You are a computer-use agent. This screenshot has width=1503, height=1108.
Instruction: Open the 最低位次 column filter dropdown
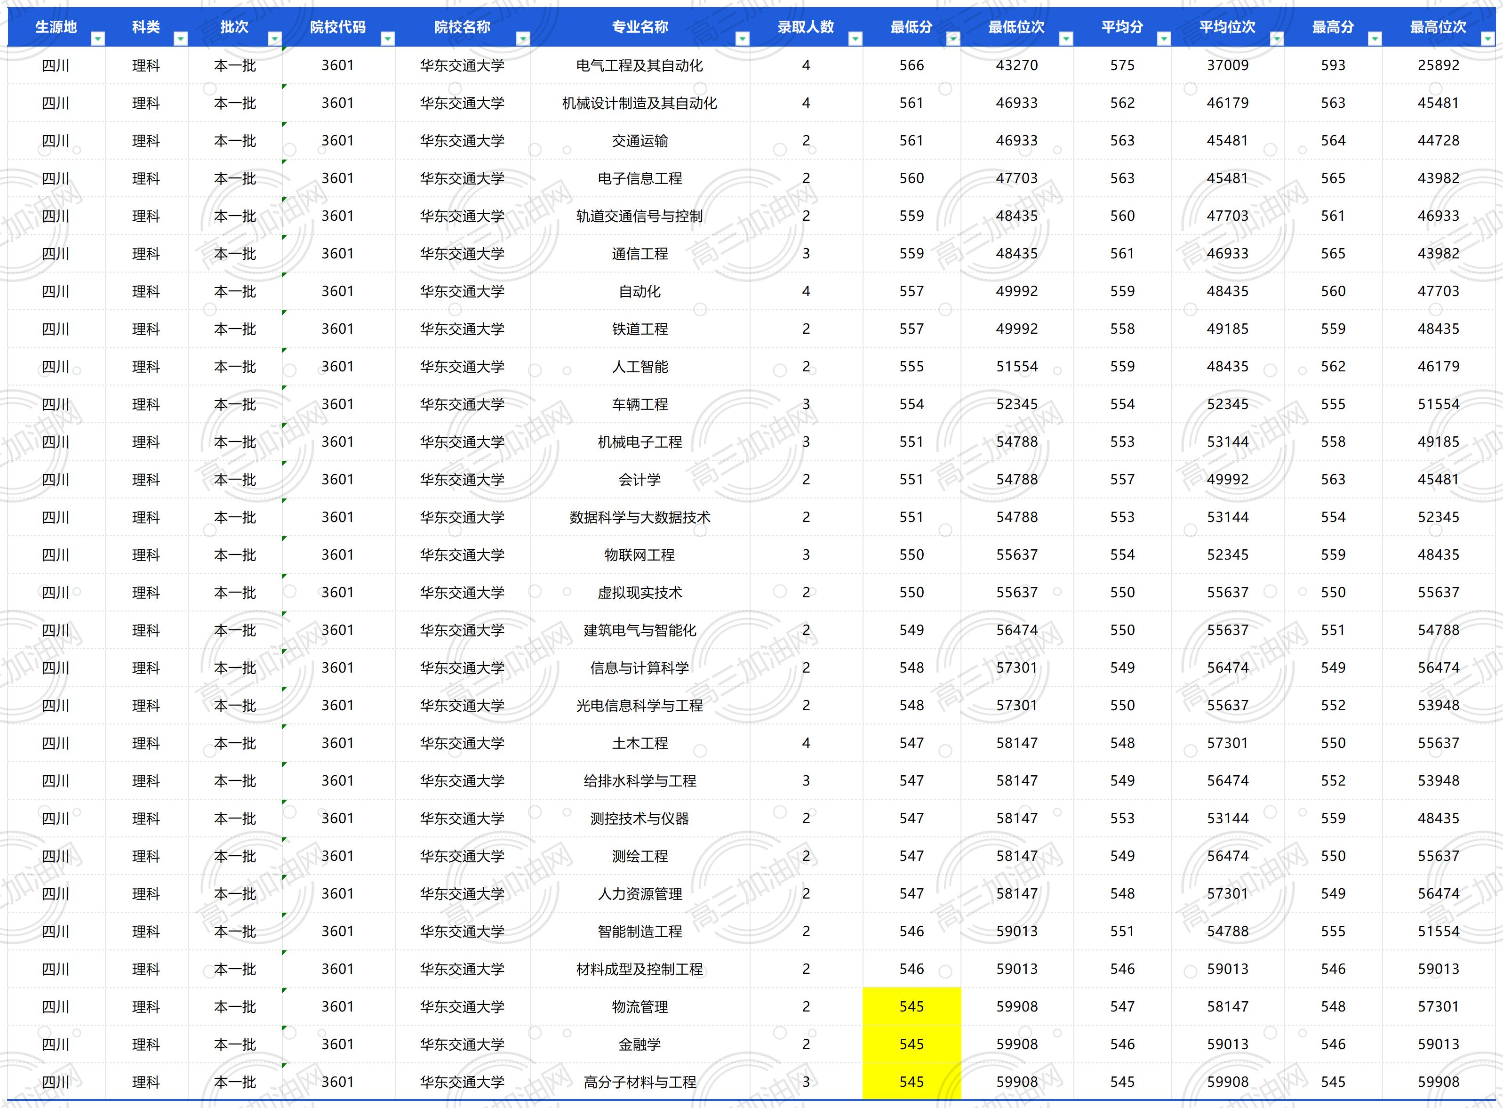pos(1066,39)
